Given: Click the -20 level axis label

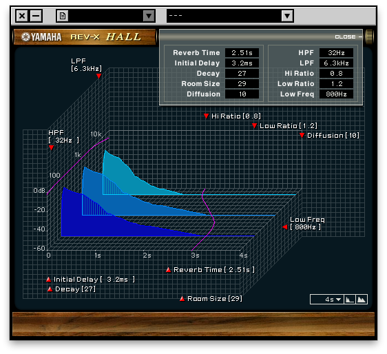Looking at the screenshot, I should (39, 210).
